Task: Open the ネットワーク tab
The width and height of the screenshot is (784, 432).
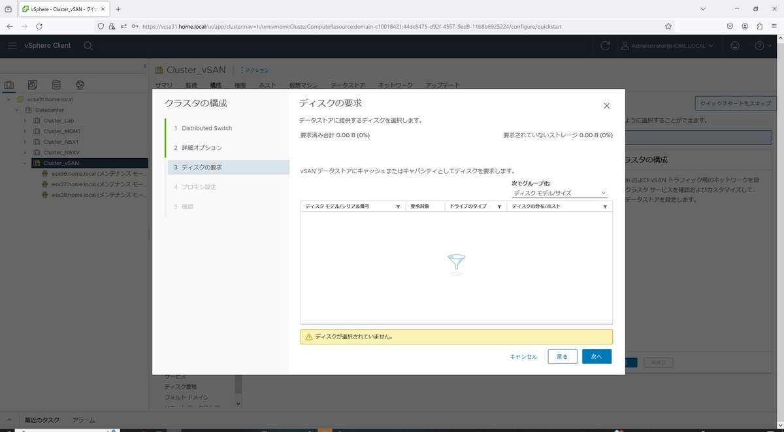Action: (395, 85)
